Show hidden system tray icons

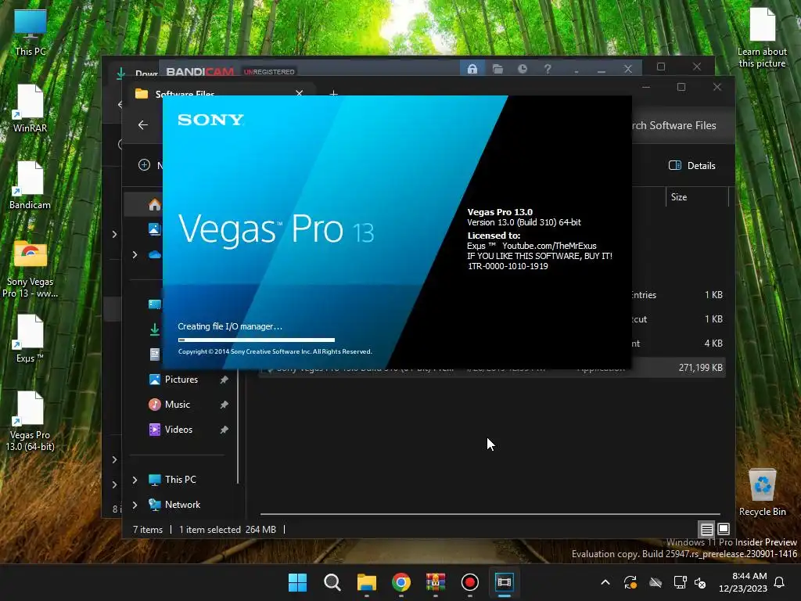pos(605,582)
